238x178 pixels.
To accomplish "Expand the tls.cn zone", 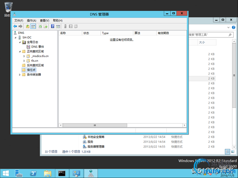I will pyautogui.click(x=24, y=61).
